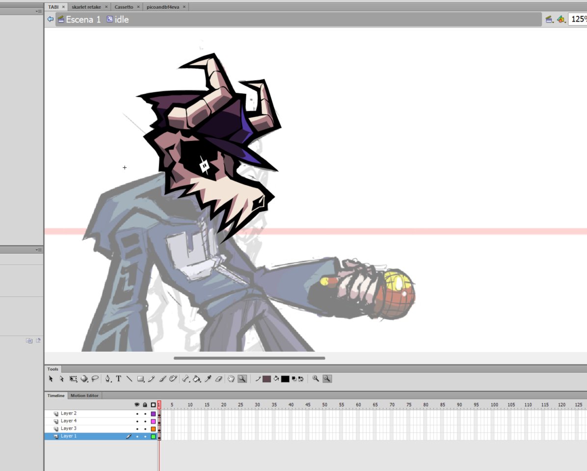The image size is (587, 471).
Task: Toggle show all layers as outlines header
Action: (x=153, y=405)
